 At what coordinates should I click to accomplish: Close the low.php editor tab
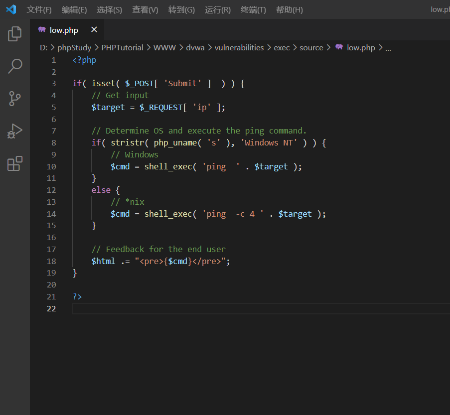tap(94, 30)
